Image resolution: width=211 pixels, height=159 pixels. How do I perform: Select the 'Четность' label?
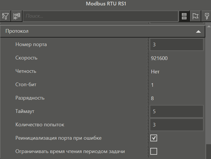point(26,71)
